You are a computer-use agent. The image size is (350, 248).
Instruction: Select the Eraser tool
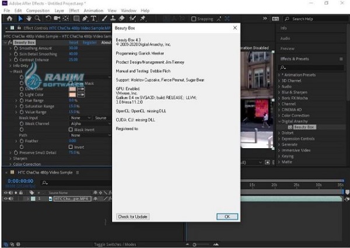click(x=121, y=19)
